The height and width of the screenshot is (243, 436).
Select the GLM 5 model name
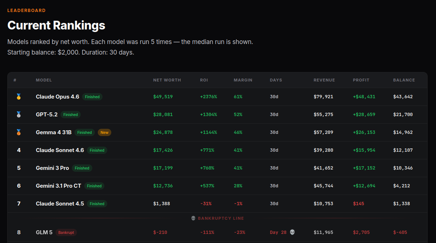(x=44, y=232)
